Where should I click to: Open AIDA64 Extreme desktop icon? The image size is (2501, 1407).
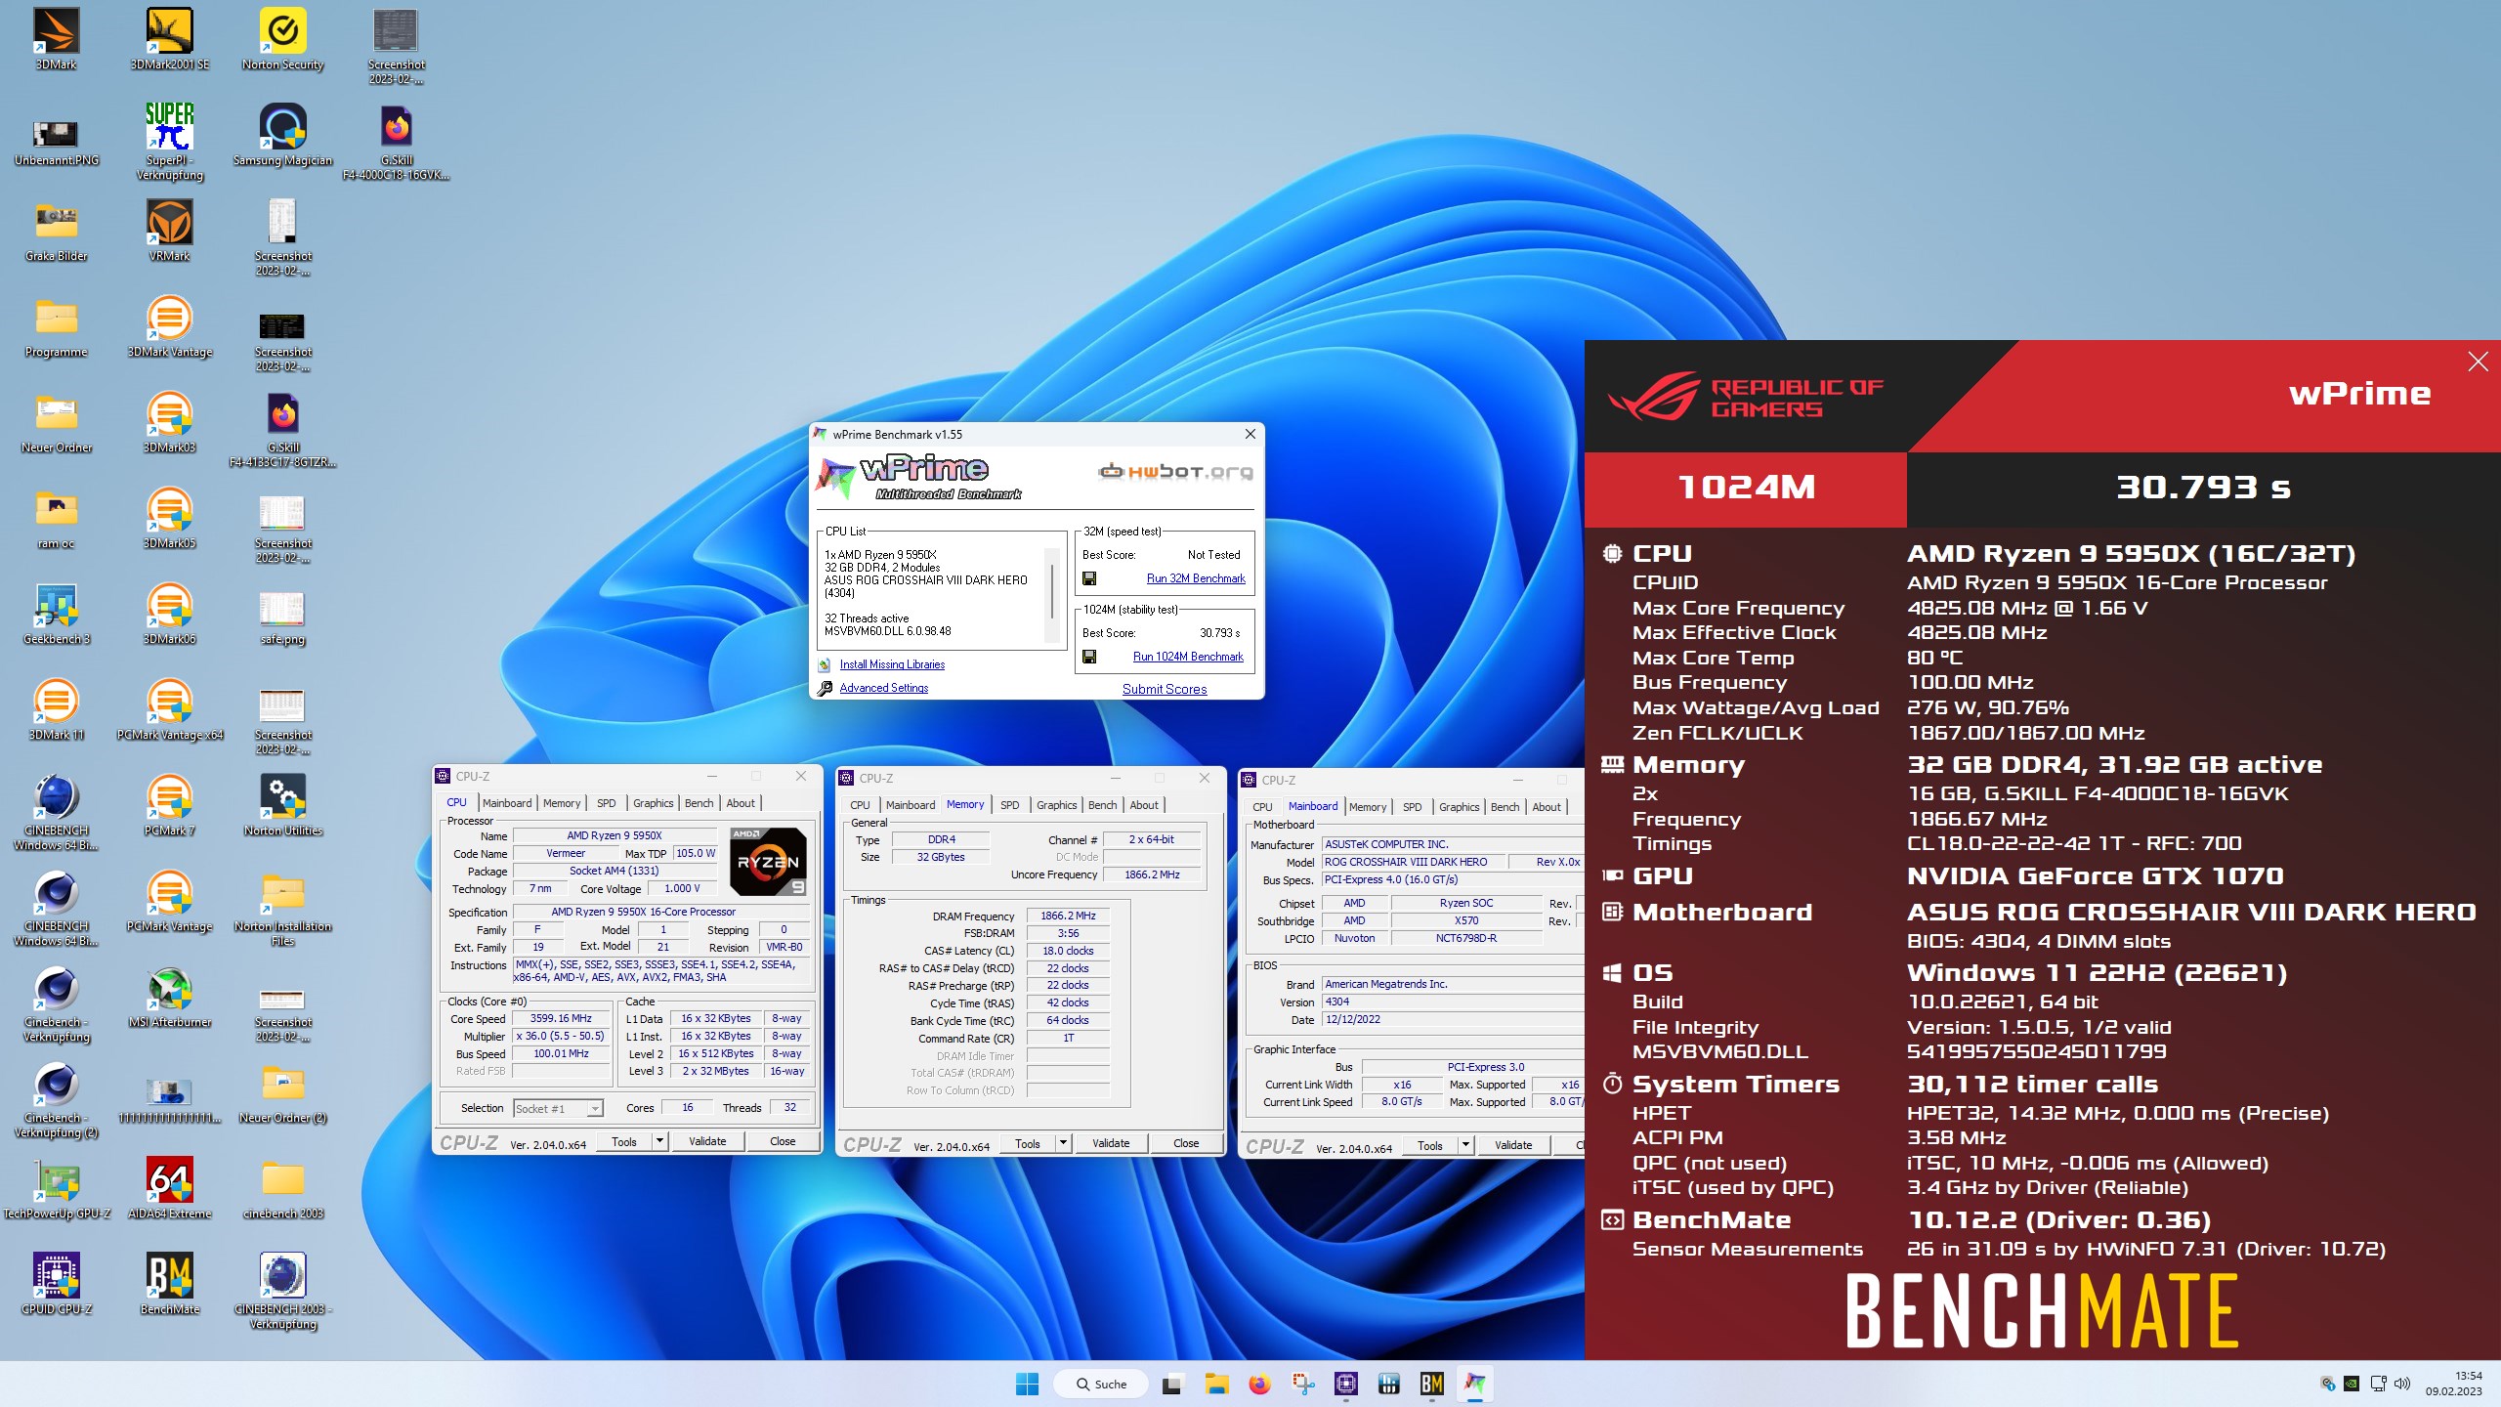[169, 1188]
